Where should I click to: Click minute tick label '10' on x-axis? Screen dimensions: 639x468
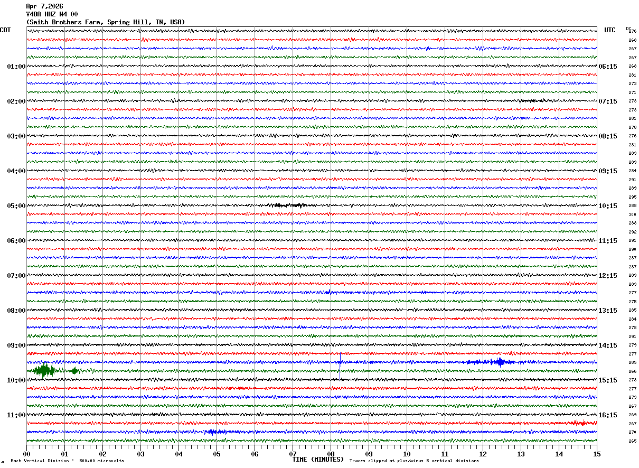coord(407,454)
